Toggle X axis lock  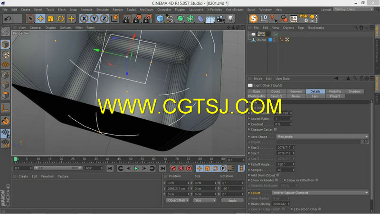[x=84, y=18]
